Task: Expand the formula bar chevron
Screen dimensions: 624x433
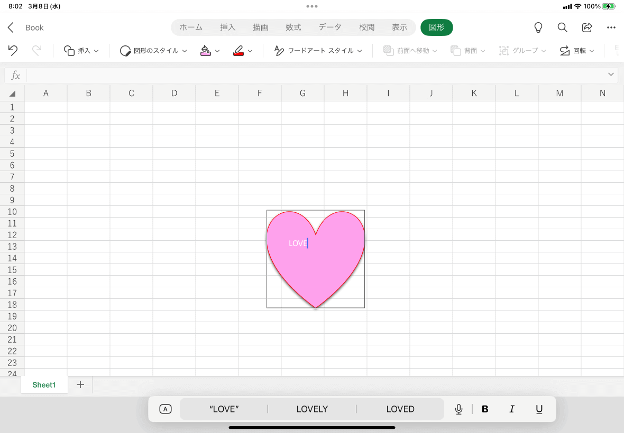Action: click(611, 74)
